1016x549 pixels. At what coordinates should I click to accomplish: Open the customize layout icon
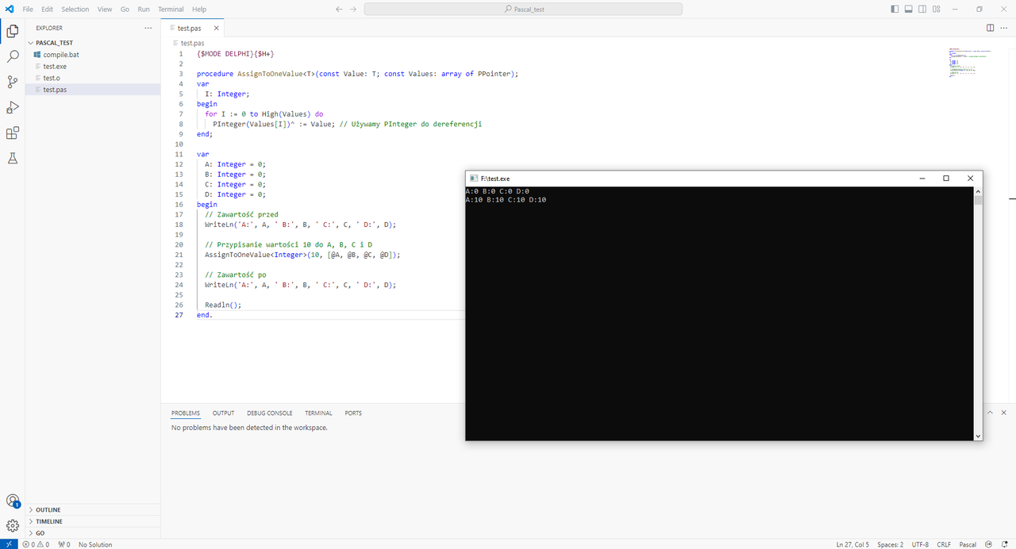pos(937,9)
